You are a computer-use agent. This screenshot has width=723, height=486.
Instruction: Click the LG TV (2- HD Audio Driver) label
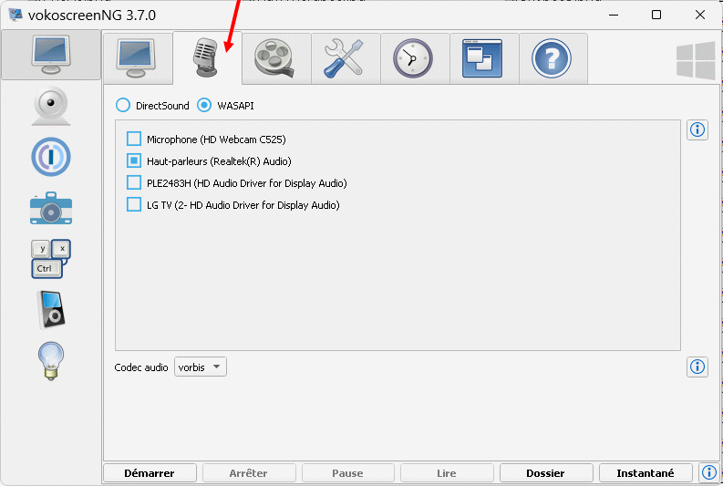pyautogui.click(x=243, y=205)
